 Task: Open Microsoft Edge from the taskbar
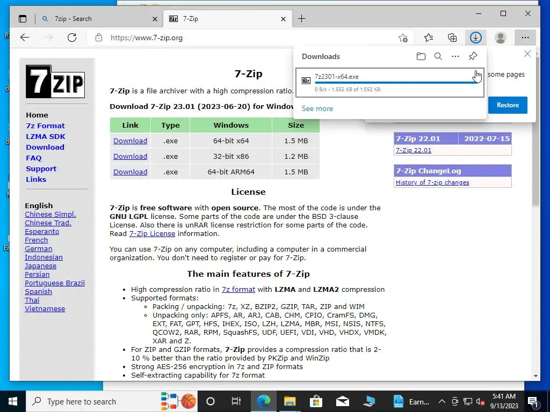coord(263,401)
